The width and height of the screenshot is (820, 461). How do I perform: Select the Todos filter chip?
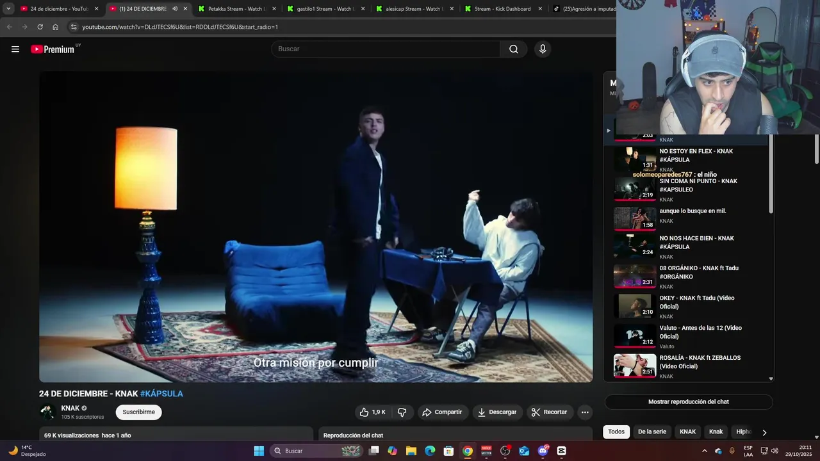(616, 432)
